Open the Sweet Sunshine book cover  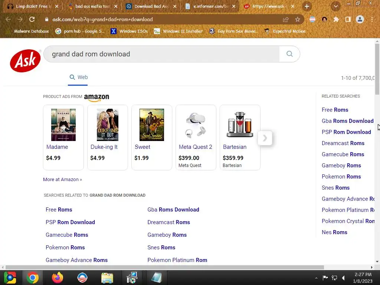click(x=152, y=125)
